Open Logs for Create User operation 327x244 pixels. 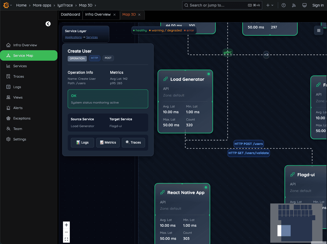[x=82, y=143]
